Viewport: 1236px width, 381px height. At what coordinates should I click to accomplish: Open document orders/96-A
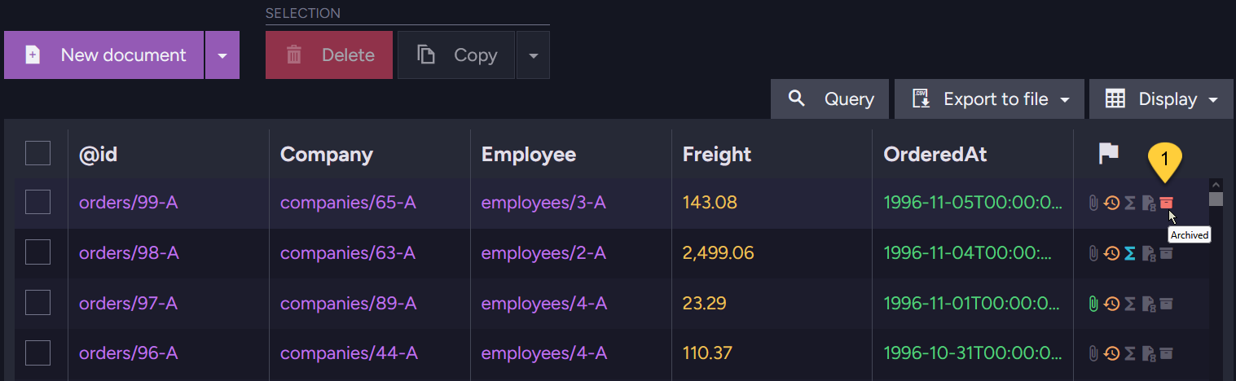[x=128, y=353]
